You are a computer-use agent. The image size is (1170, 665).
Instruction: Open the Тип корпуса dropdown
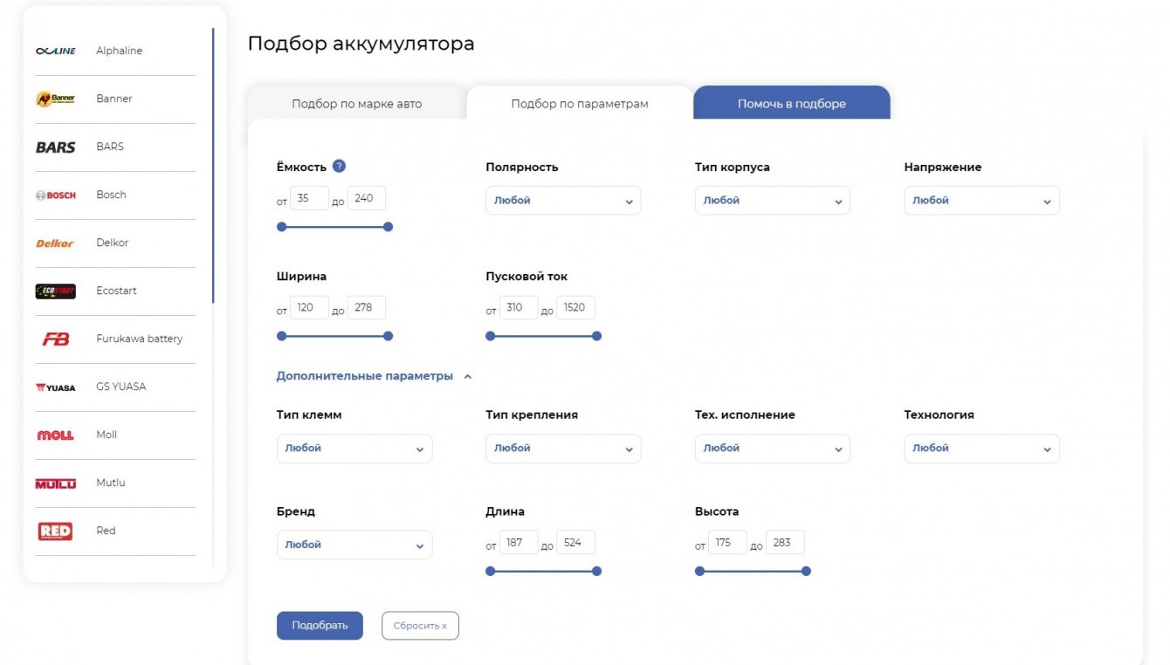click(x=773, y=201)
